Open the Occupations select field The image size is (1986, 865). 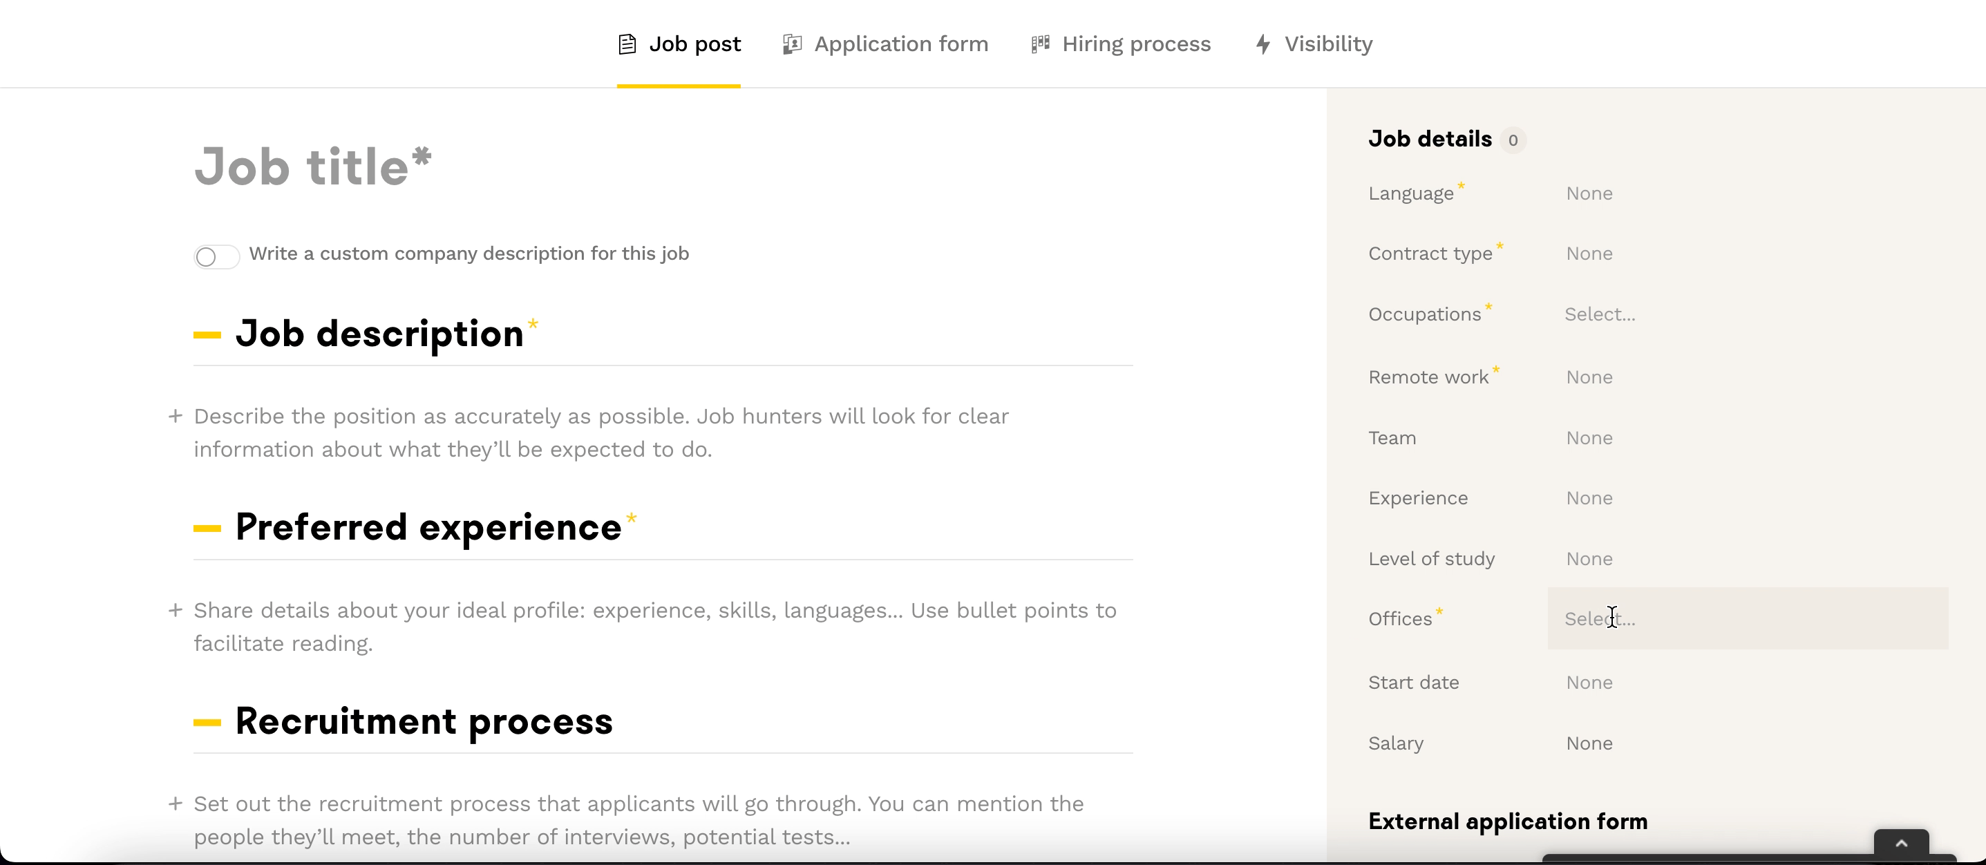coord(1600,314)
